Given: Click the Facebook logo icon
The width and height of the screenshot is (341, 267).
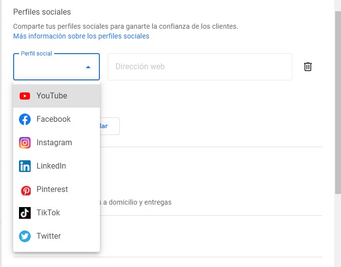Looking at the screenshot, I should 25,119.
